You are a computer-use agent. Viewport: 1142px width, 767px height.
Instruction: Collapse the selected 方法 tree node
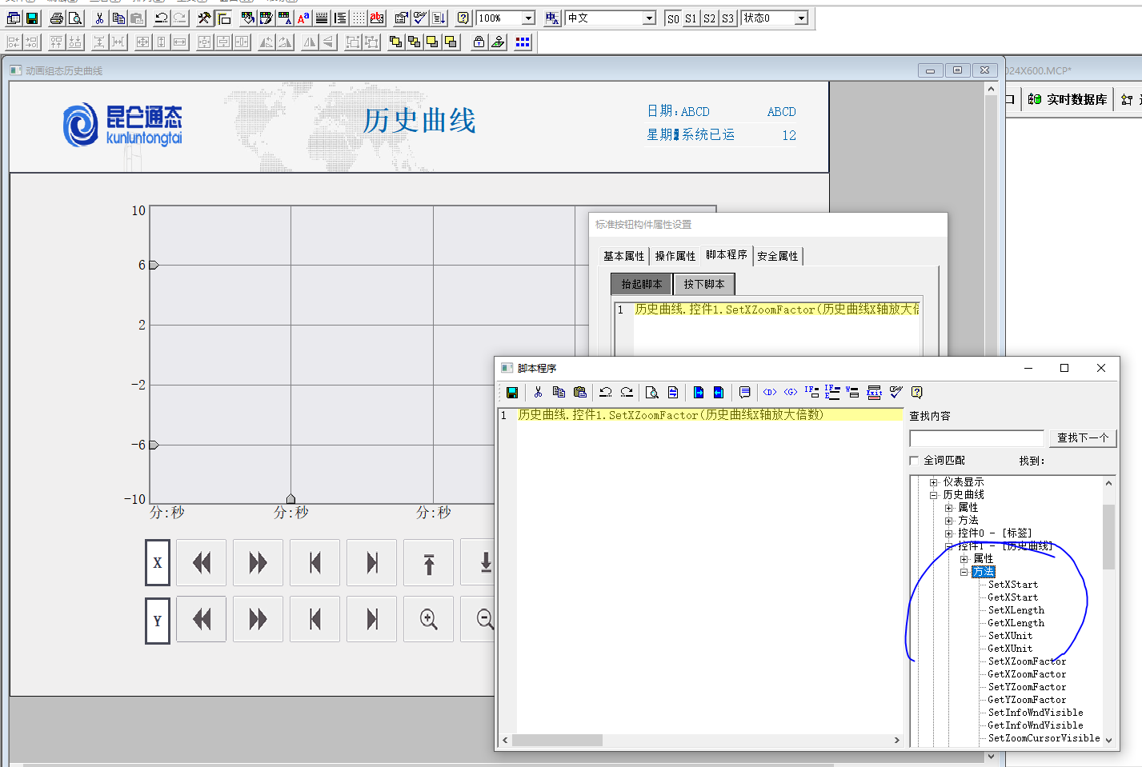[964, 572]
